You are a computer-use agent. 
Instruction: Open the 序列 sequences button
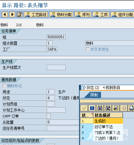[x=83, y=15]
